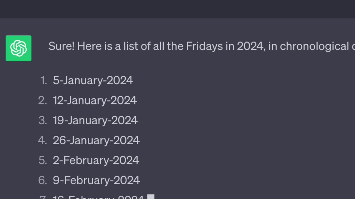Select the 19-January-2024 list entry
Screen dimensions: 355x199
coord(95,120)
